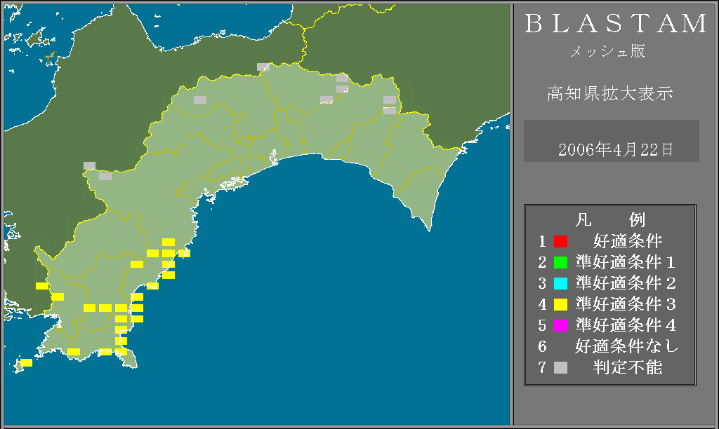This screenshot has height=429, width=719.
Task: Click the red 好適条件 legend swatch
Action: pyautogui.click(x=560, y=241)
